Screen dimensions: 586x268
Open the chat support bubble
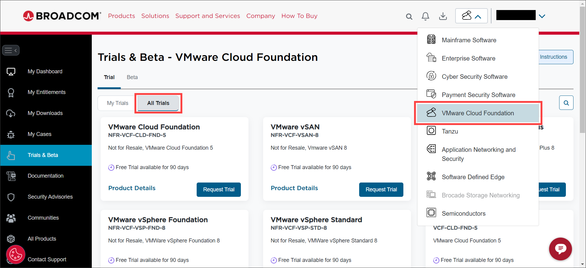point(560,249)
